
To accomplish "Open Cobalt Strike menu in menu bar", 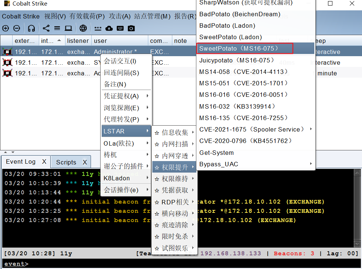I will 21,16.
